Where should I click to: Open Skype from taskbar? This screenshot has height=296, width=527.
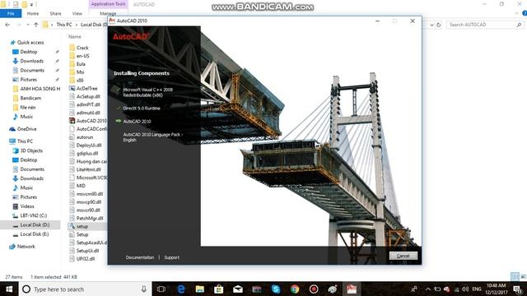(x=276, y=289)
